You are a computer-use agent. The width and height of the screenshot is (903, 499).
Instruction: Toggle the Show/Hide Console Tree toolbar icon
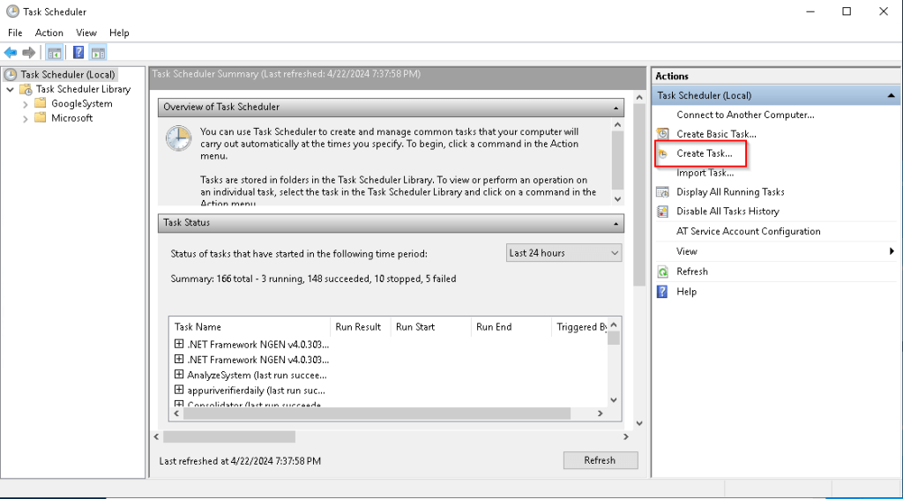pos(54,53)
